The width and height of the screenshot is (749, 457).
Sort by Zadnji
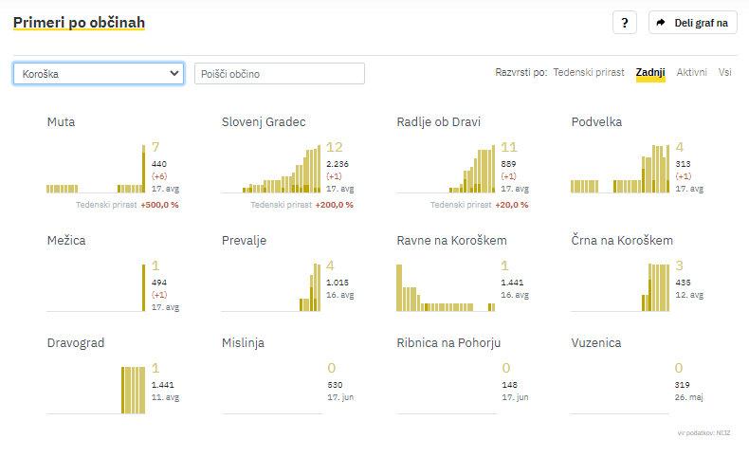pos(650,72)
